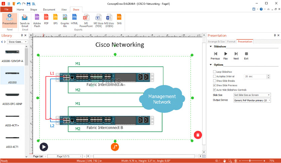Click Previous slide in Slideshow
Screen dimensions: 281x163
pos(215,56)
